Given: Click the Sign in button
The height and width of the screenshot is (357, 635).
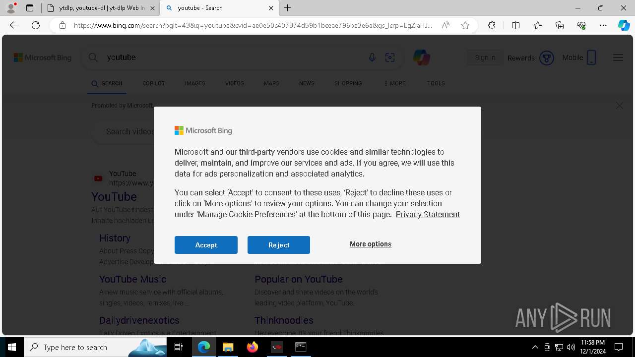Looking at the screenshot, I should point(485,58).
